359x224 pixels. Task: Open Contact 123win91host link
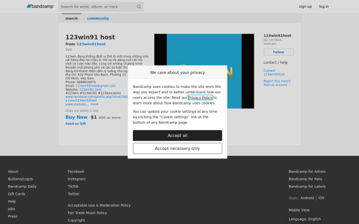click(x=274, y=72)
